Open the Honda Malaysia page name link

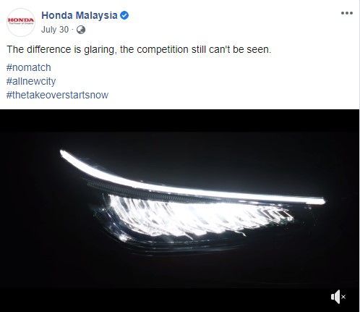pos(80,15)
